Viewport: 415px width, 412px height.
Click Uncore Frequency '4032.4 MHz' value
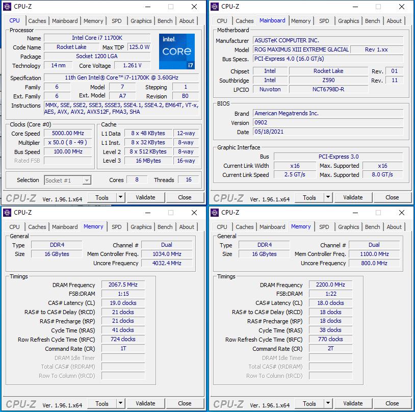point(167,263)
